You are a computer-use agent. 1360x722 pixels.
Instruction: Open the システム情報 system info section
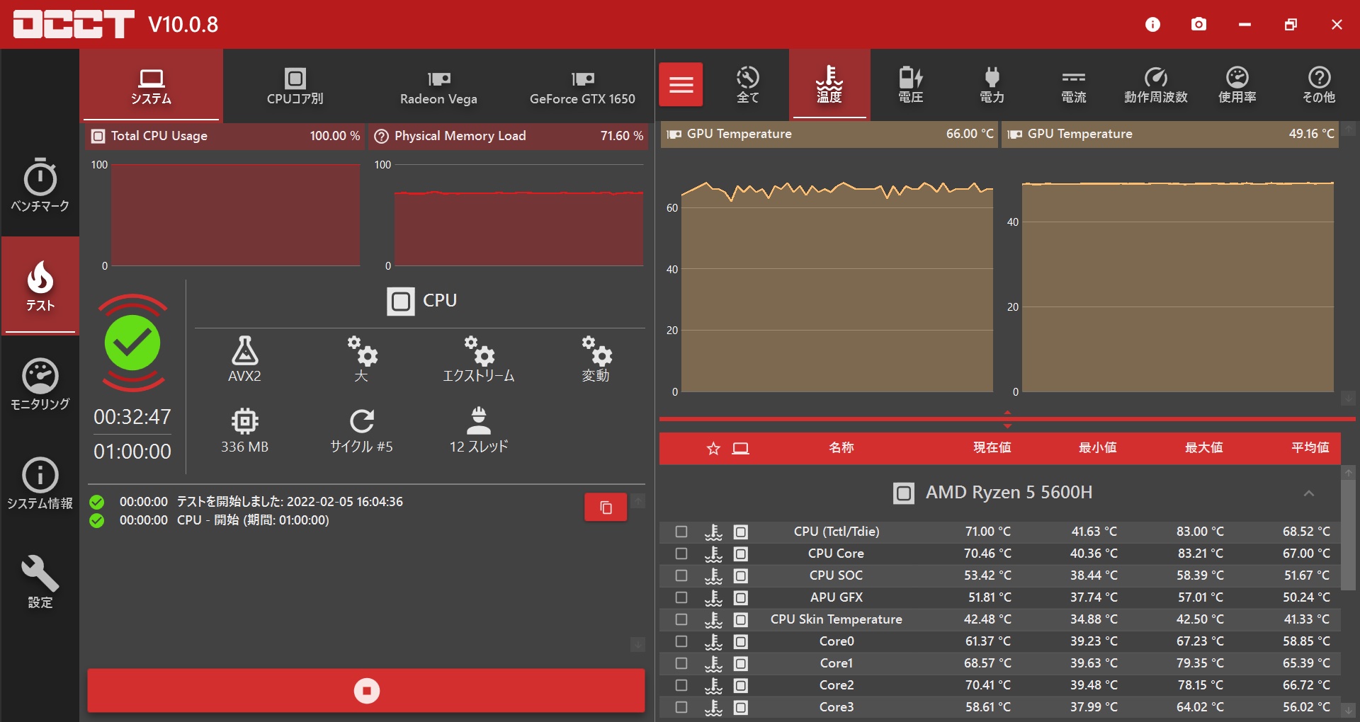point(40,483)
